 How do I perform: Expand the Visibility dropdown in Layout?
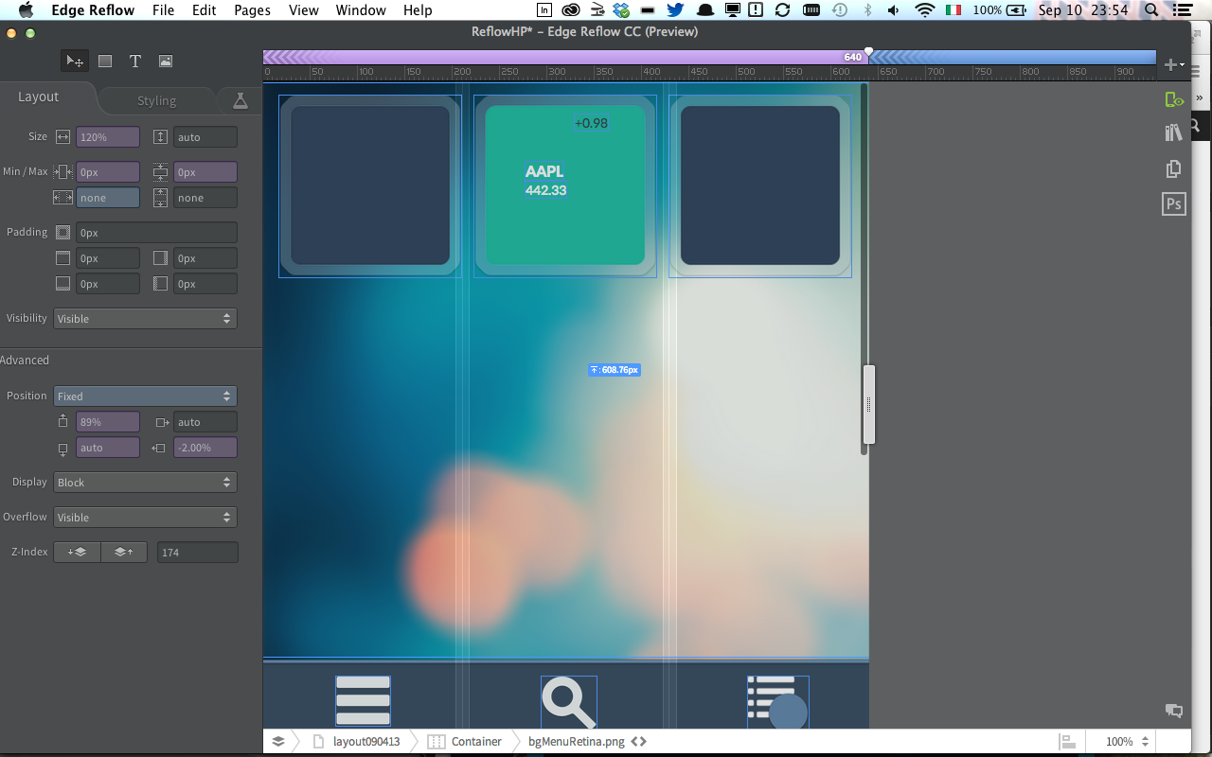pyautogui.click(x=145, y=319)
